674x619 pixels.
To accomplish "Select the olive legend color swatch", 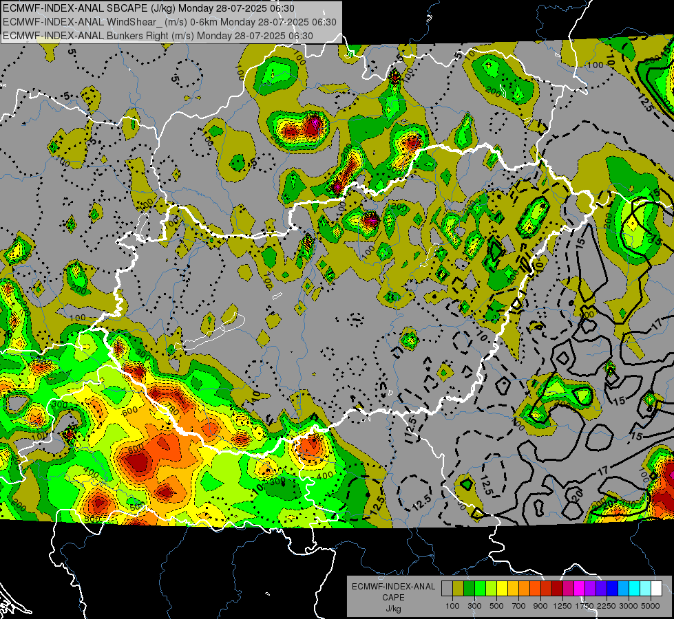I will click(459, 589).
